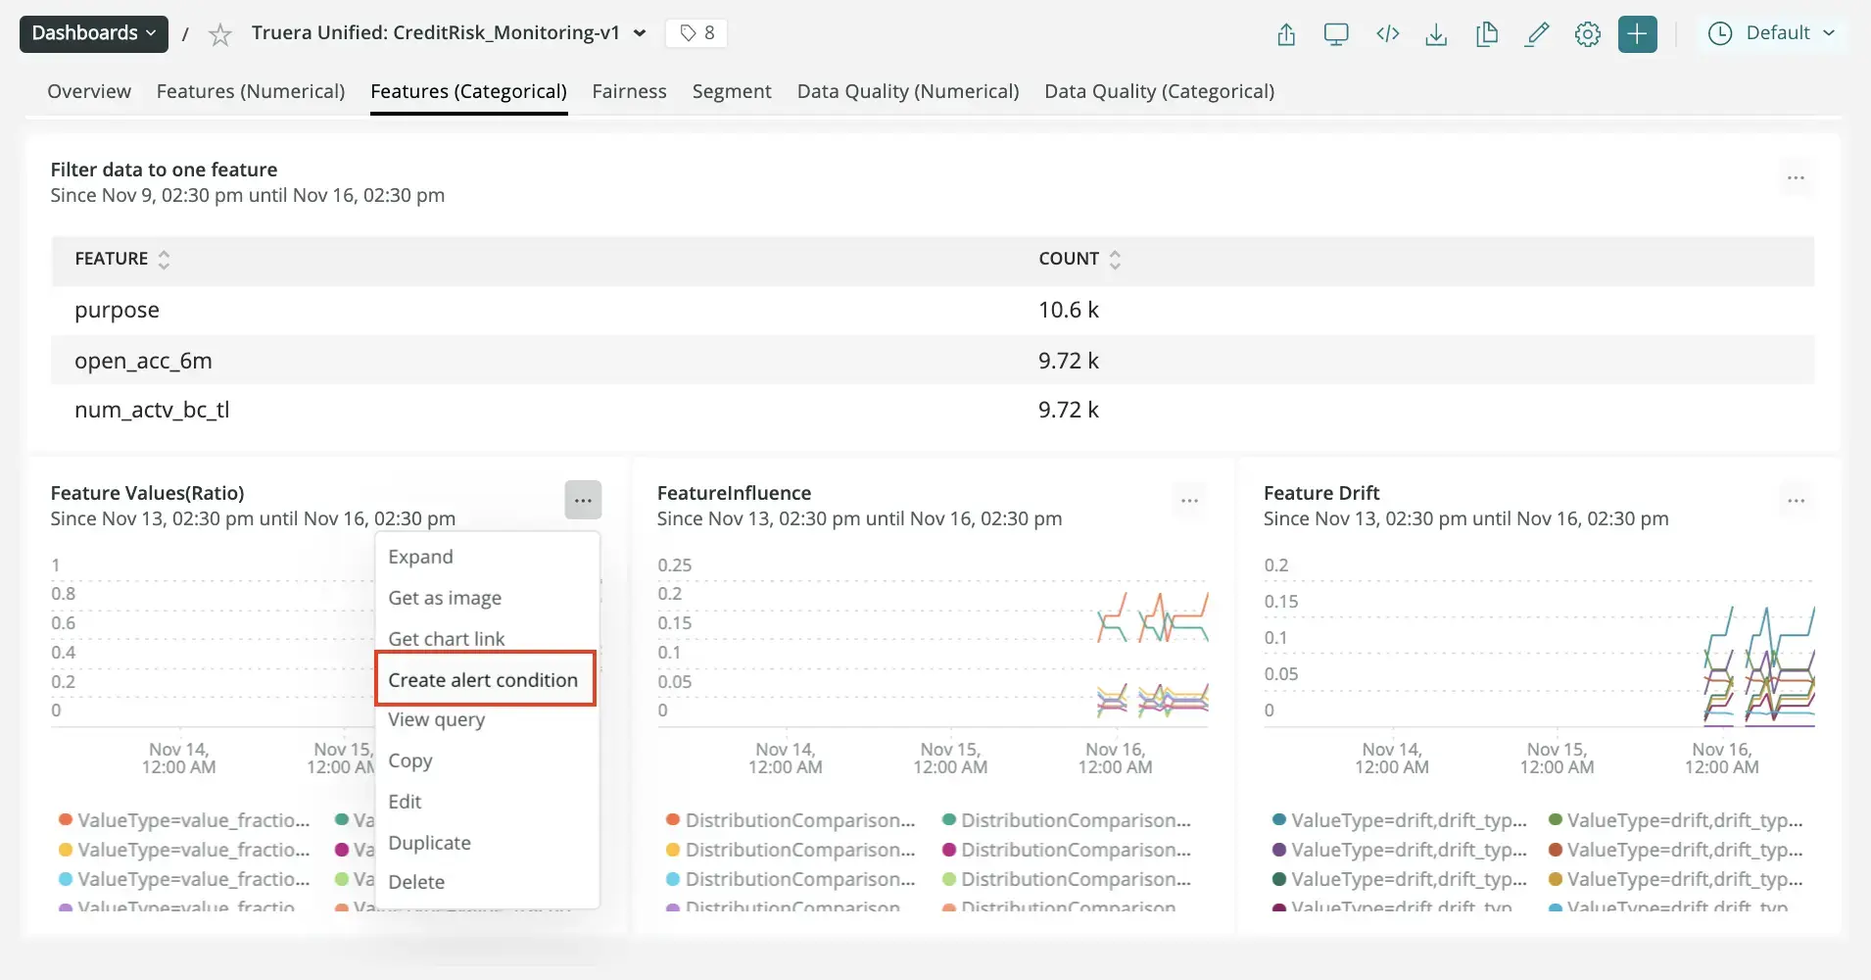Toggle rust-brown drift legend in Feature Drift
This screenshot has height=980, width=1871.
[1675, 850]
